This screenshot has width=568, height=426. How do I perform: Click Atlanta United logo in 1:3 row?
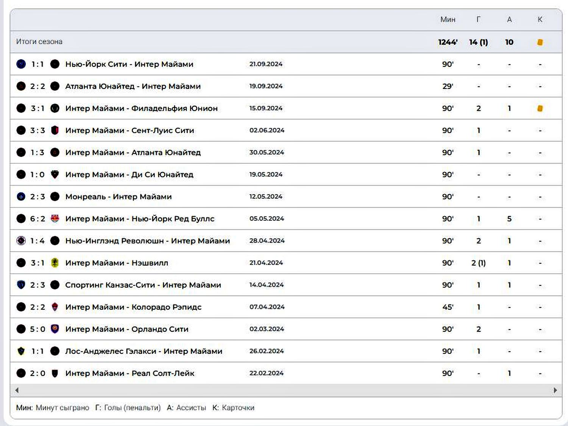55,152
